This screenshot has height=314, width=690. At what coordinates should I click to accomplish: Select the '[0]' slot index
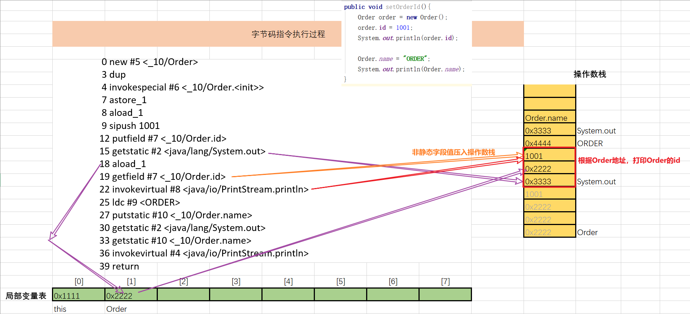[x=79, y=281]
